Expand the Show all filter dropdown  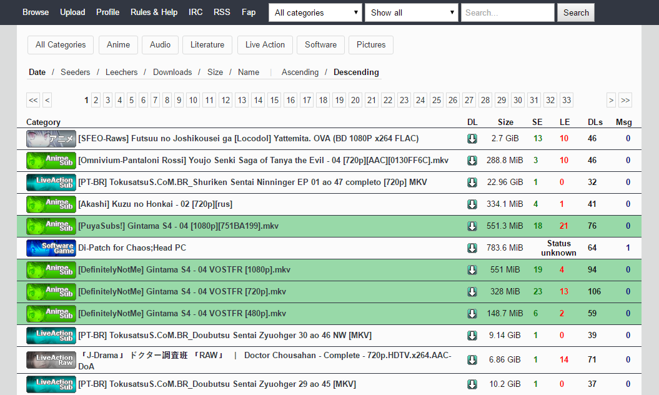coord(411,12)
